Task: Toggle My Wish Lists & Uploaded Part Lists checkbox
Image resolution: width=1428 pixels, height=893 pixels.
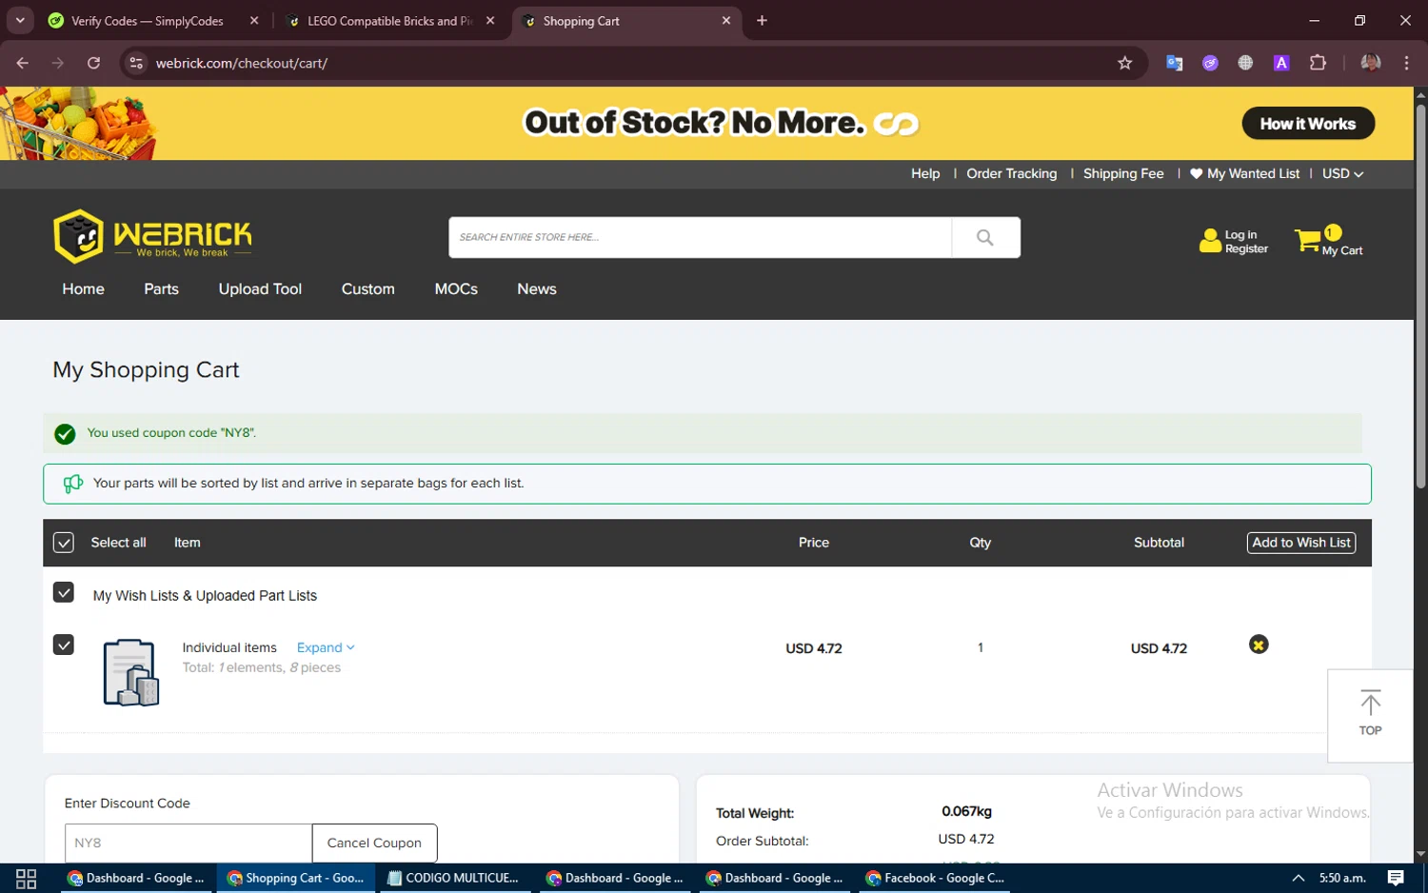Action: pyautogui.click(x=64, y=593)
